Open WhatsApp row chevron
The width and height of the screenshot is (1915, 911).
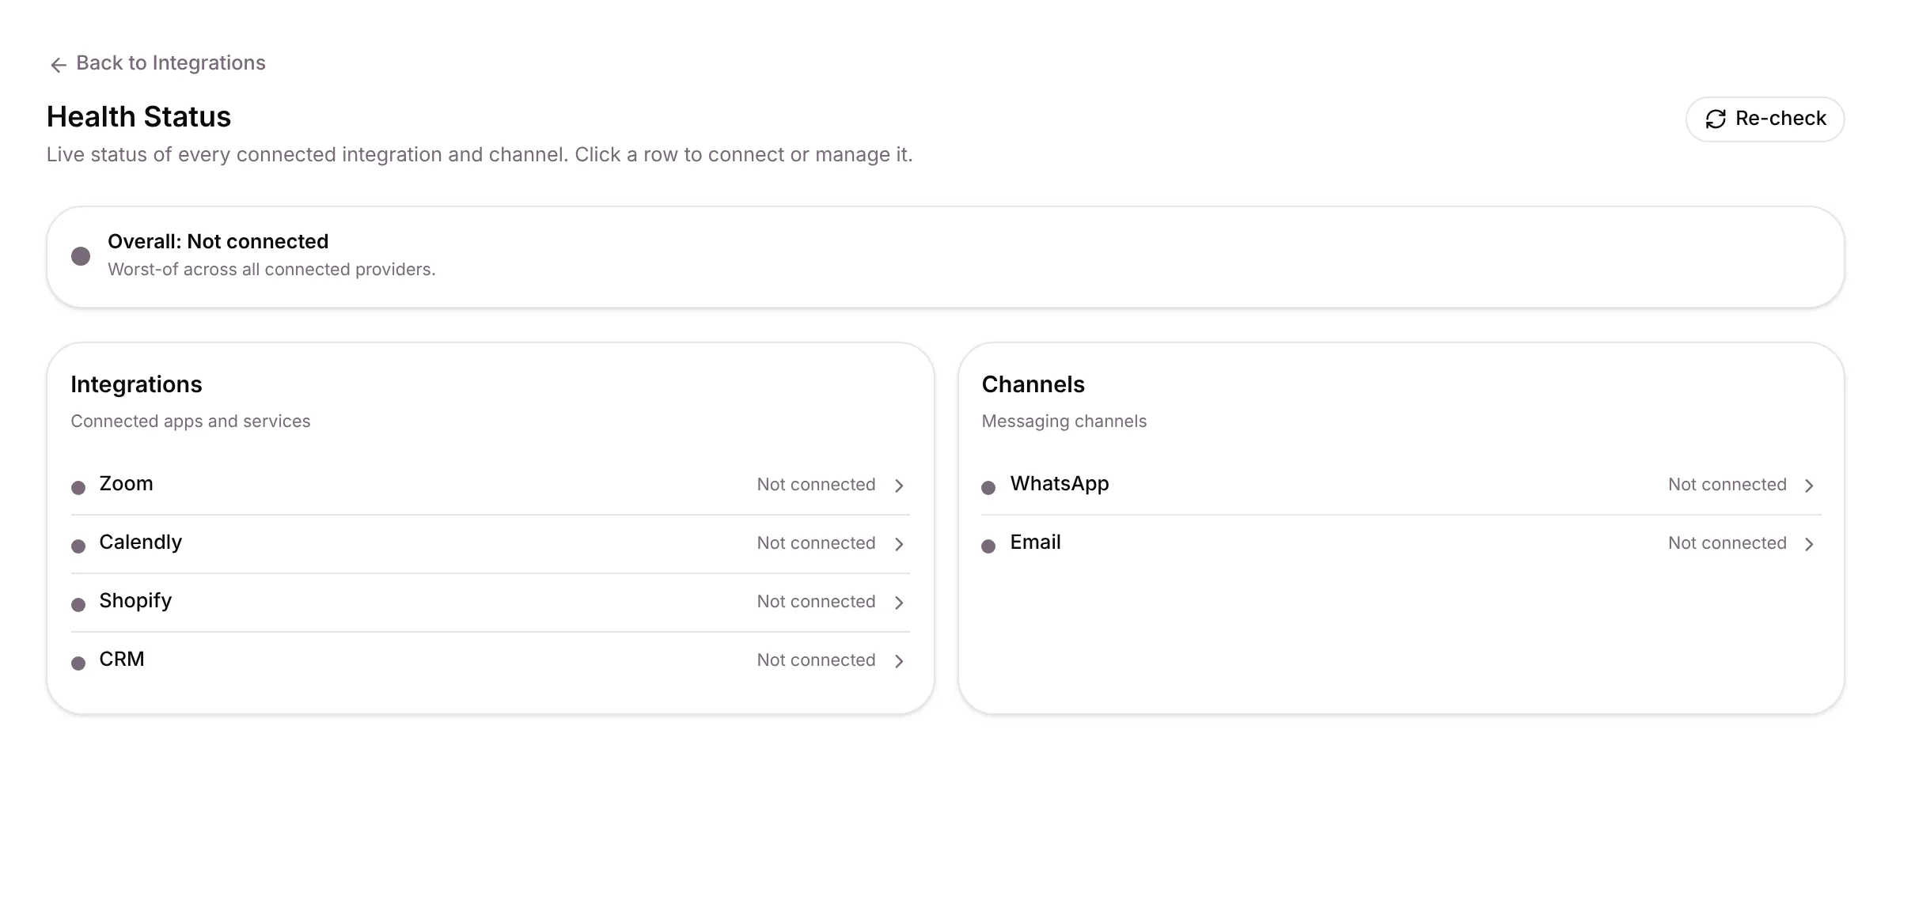tap(1809, 486)
